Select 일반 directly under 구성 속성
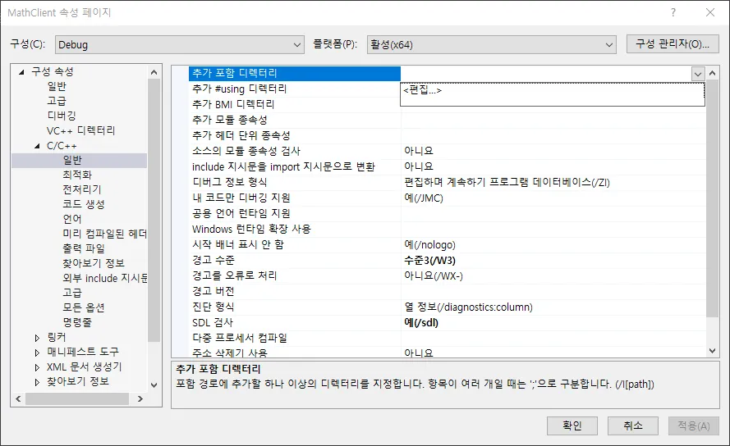The width and height of the screenshot is (730, 446). [57, 87]
